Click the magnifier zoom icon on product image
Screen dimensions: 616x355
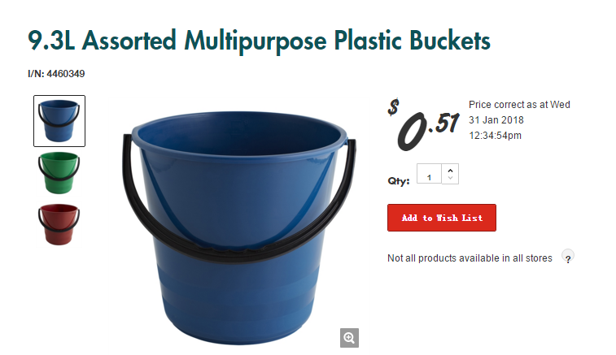349,338
